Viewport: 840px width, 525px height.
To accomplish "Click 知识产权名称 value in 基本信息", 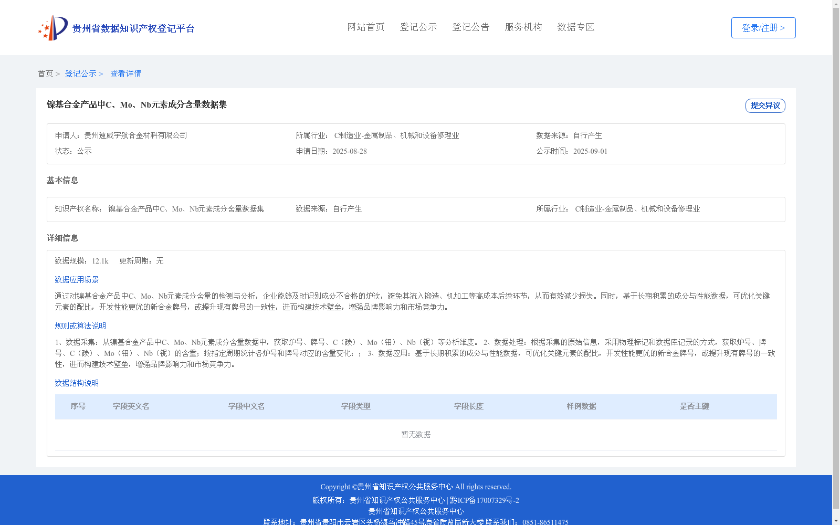I will click(x=186, y=209).
